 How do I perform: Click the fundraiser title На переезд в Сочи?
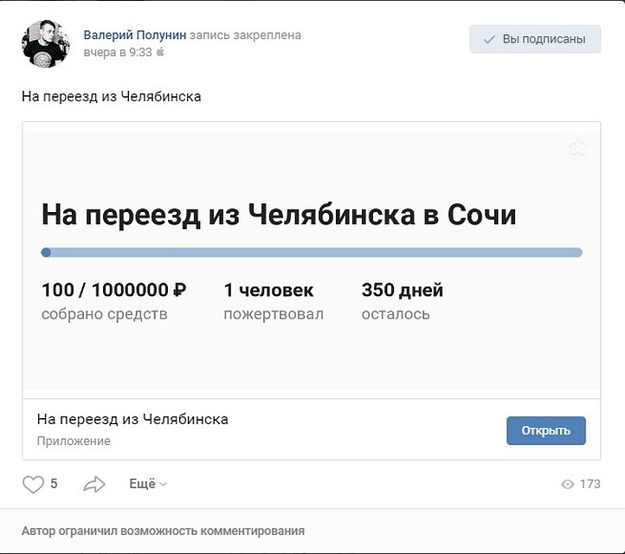279,214
